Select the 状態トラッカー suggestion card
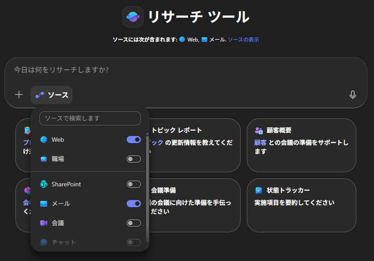 pyautogui.click(x=301, y=205)
